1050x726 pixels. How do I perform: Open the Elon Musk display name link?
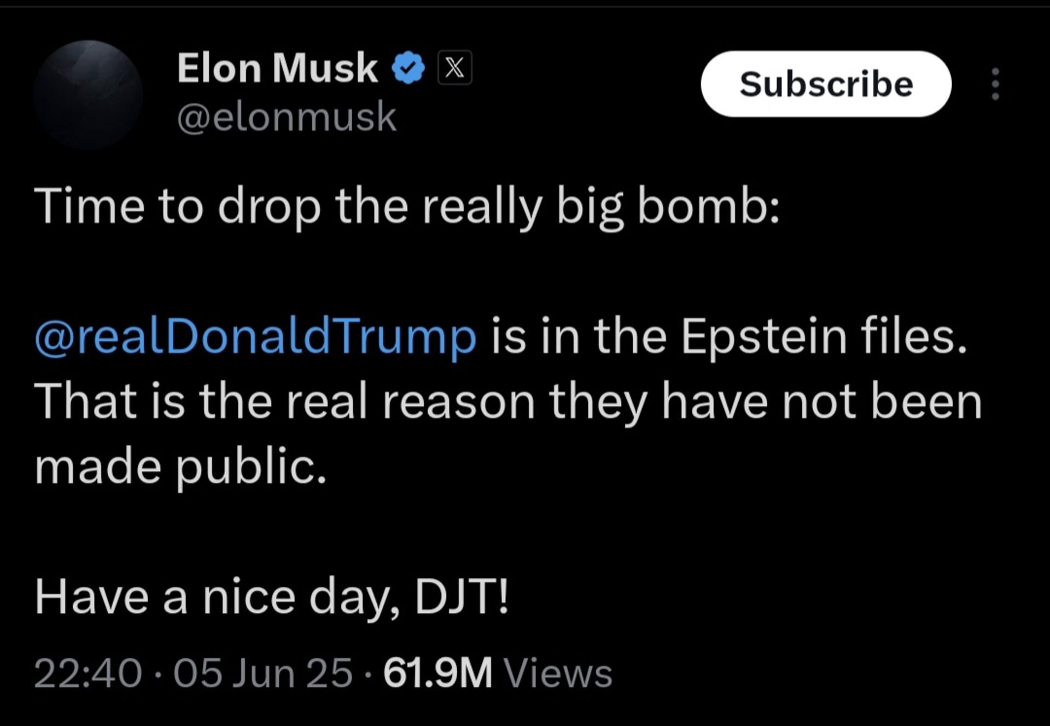(x=277, y=68)
